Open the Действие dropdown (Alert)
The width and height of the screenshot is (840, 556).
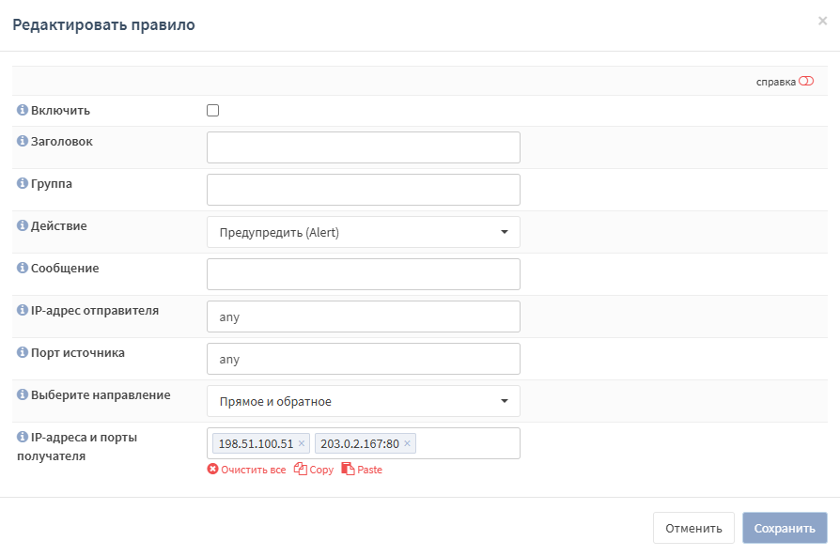363,232
